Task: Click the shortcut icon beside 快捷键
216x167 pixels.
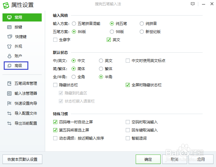Action: pyautogui.click(x=10, y=36)
